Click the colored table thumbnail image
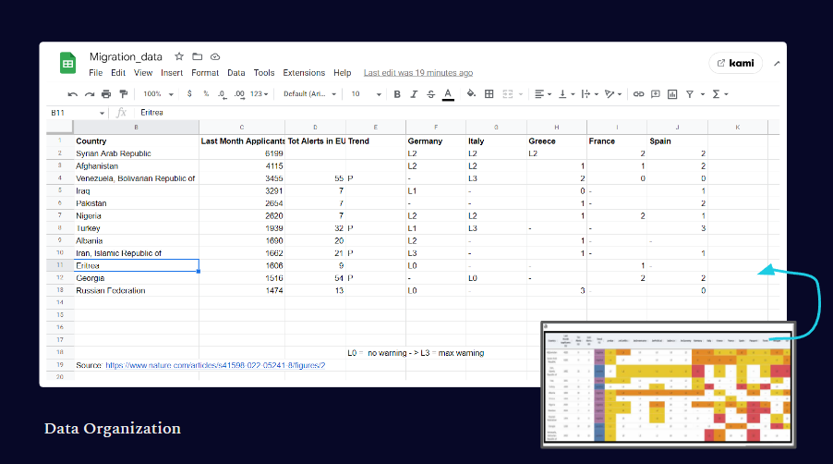 pos(667,384)
